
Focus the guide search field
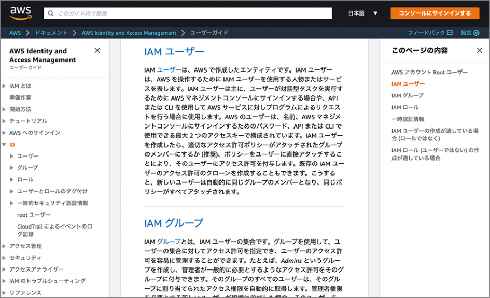(x=188, y=13)
